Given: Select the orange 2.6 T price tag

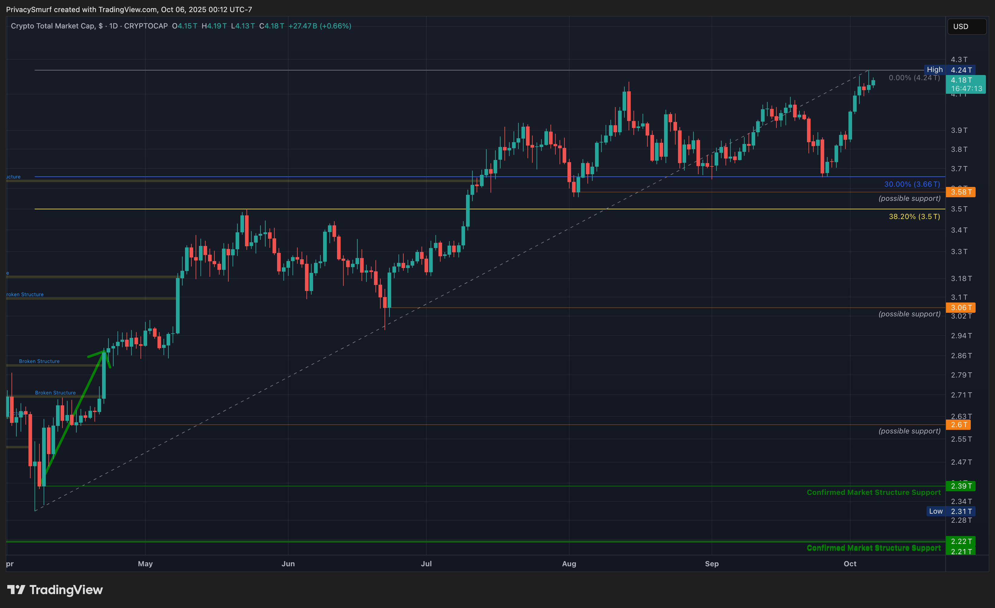Looking at the screenshot, I should (958, 425).
